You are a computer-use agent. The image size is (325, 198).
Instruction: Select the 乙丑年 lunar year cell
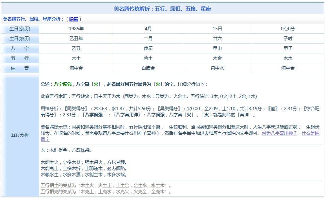(x=76, y=39)
